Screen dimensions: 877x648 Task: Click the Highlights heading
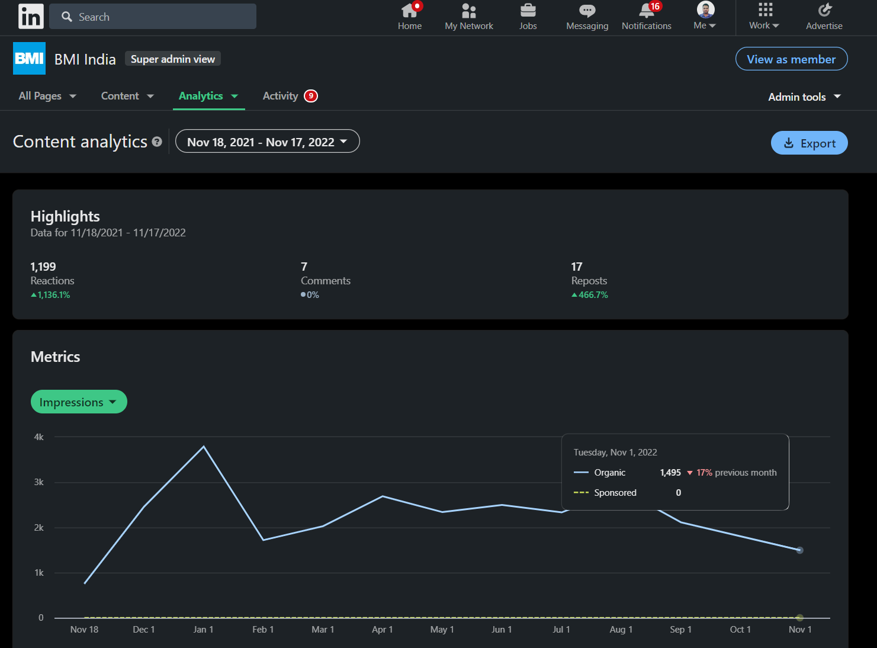point(65,216)
